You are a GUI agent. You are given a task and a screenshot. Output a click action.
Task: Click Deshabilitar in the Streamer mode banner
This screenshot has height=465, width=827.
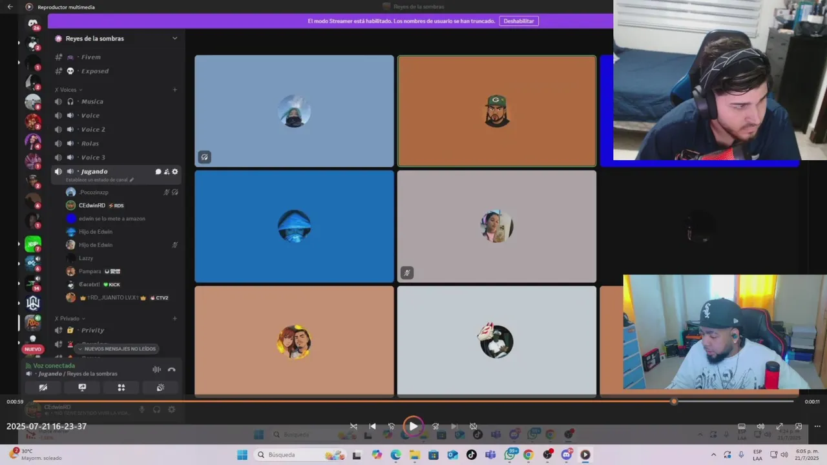pyautogui.click(x=519, y=21)
